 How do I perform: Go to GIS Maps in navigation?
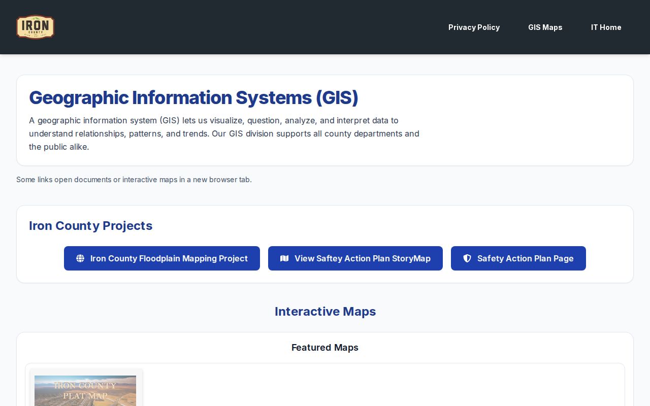(545, 27)
